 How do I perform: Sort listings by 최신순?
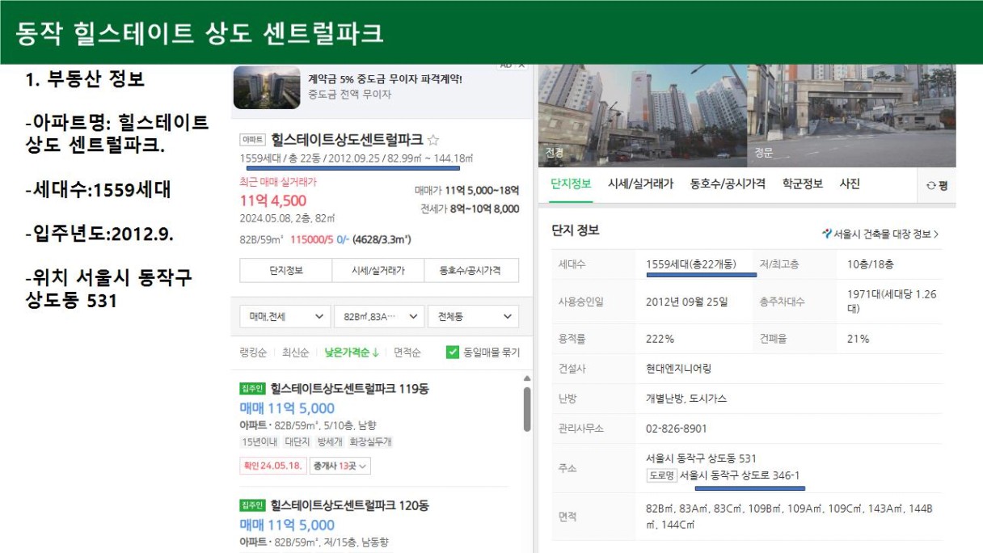coord(295,352)
